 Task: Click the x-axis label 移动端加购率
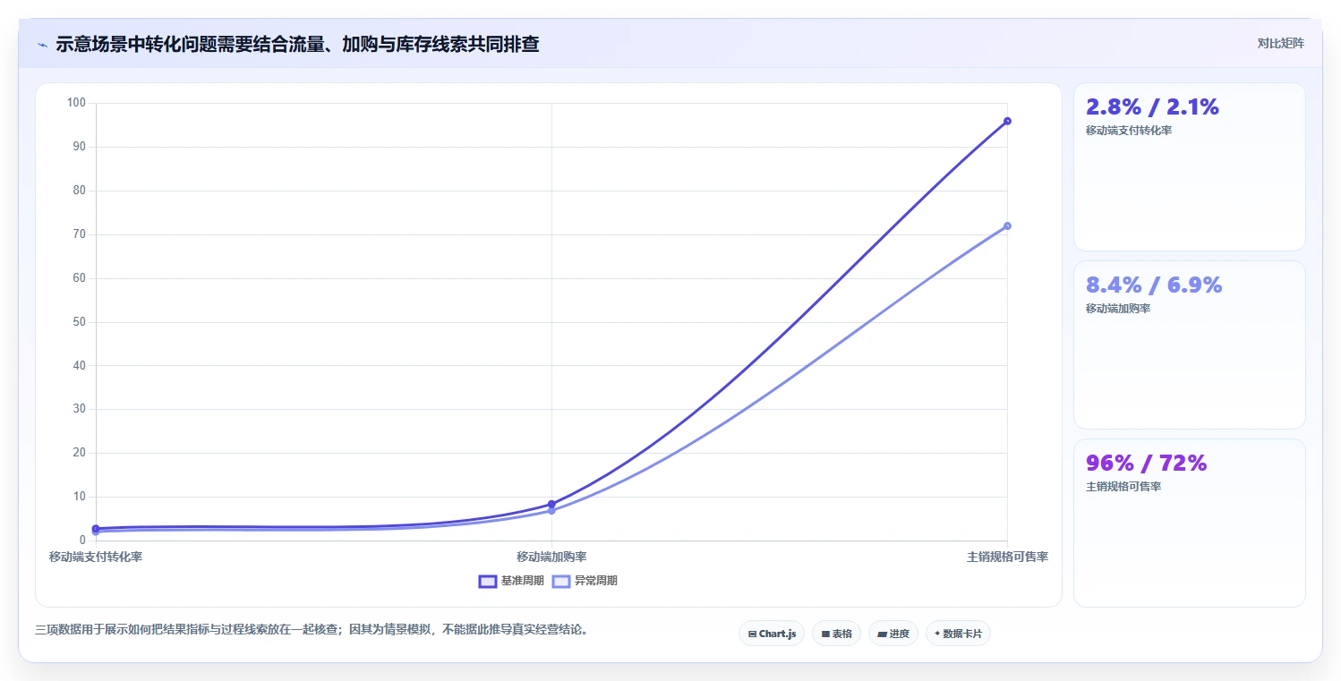pos(551,557)
